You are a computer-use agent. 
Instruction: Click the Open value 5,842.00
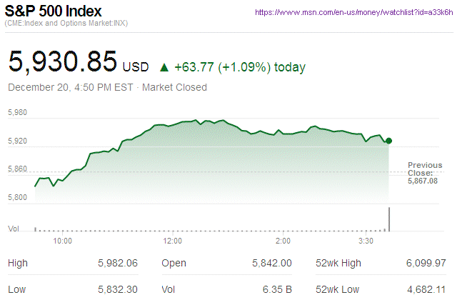(272, 264)
